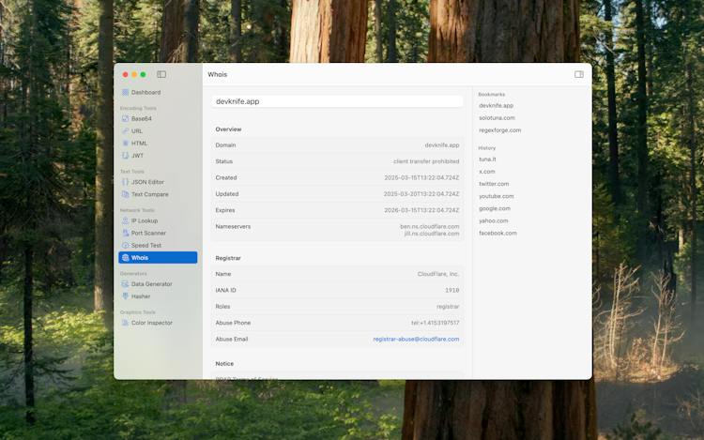This screenshot has width=704, height=440.
Task: Click the Data Generator icon
Action: [x=125, y=284]
